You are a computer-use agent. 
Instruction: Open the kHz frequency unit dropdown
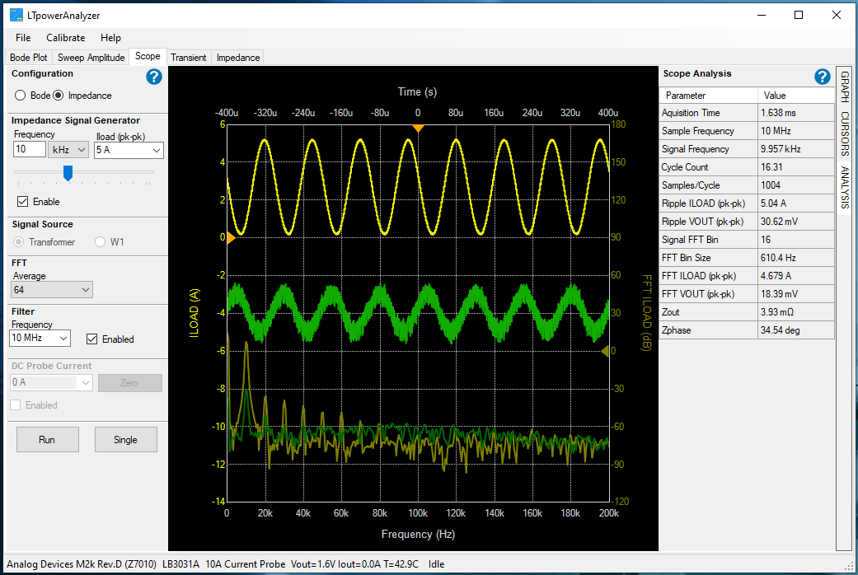tap(69, 150)
